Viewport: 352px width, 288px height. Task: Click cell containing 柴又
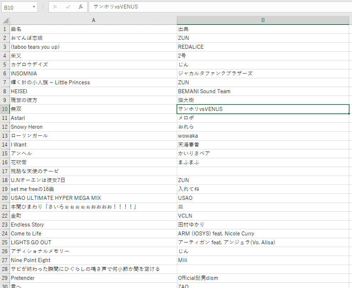(x=93, y=56)
